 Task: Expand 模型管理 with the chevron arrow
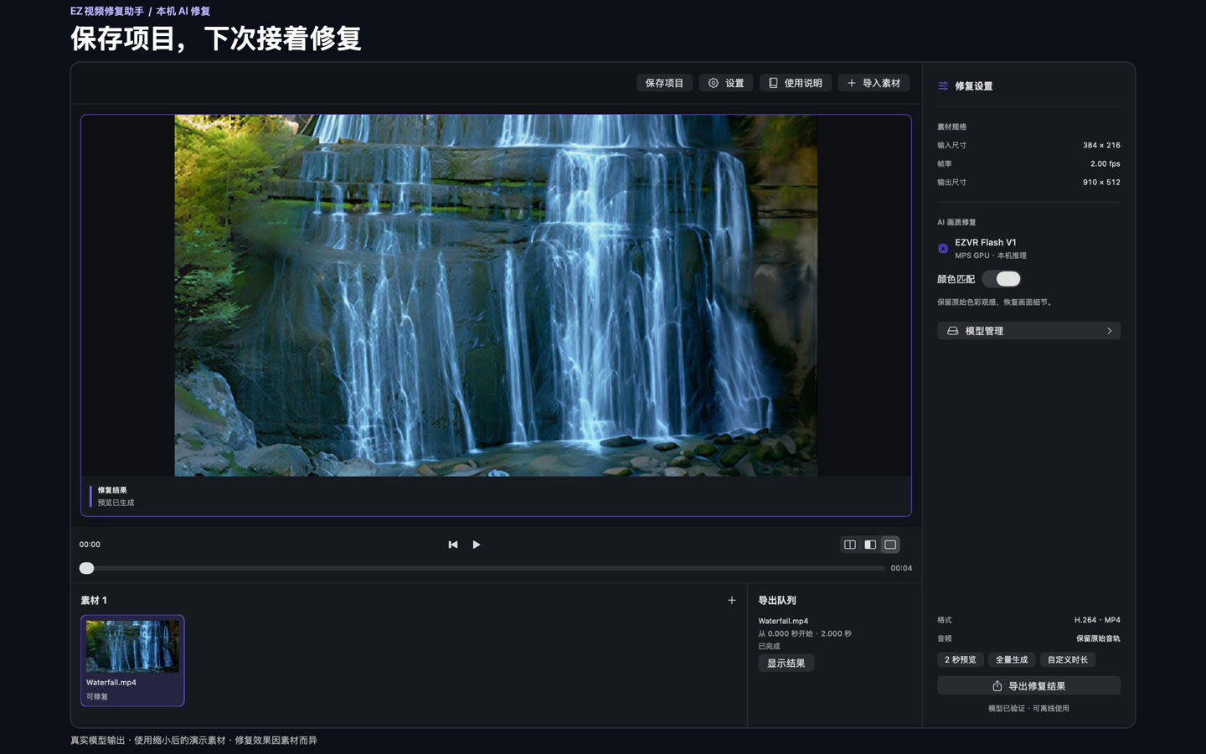click(x=1110, y=331)
